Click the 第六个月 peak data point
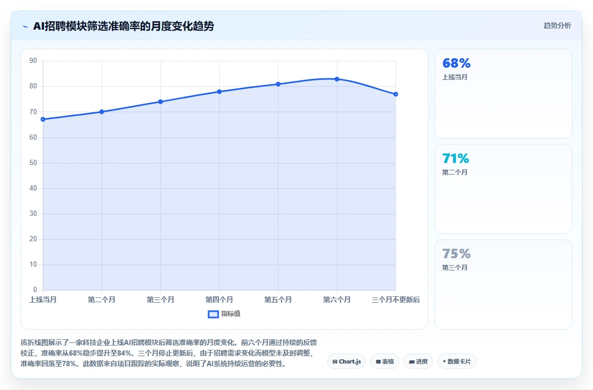593x390 pixels. click(x=337, y=79)
